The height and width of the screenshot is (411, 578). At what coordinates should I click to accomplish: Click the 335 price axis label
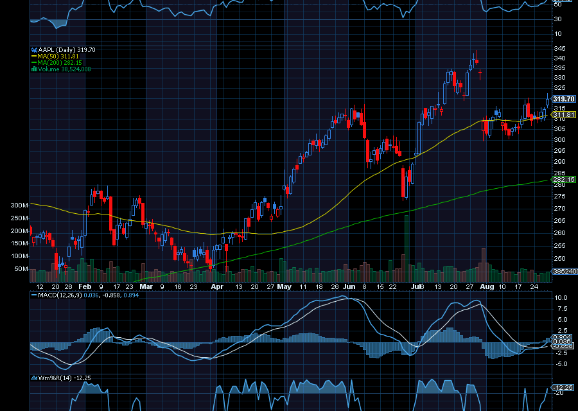tap(559, 68)
